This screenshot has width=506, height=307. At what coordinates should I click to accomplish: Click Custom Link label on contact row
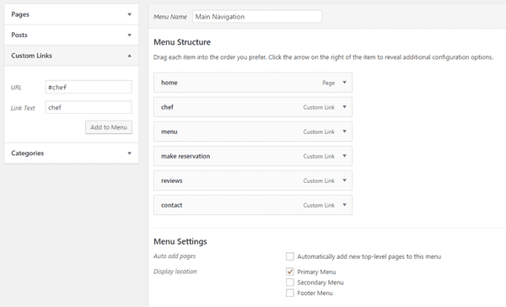click(319, 205)
